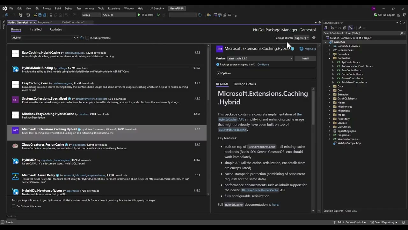Click the Configure link
This screenshot has height=230, width=408.
pos(263,65)
